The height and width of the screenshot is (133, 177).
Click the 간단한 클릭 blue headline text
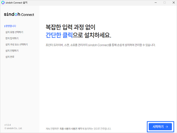[x=59, y=35]
